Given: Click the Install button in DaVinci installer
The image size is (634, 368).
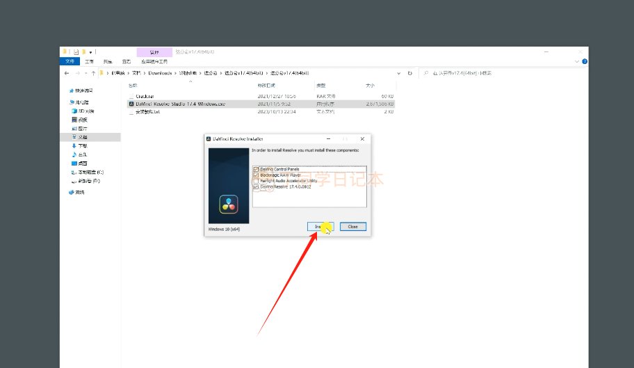Looking at the screenshot, I should tap(320, 227).
